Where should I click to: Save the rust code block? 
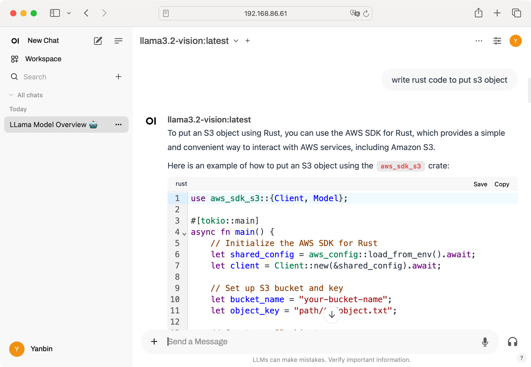[x=480, y=184]
